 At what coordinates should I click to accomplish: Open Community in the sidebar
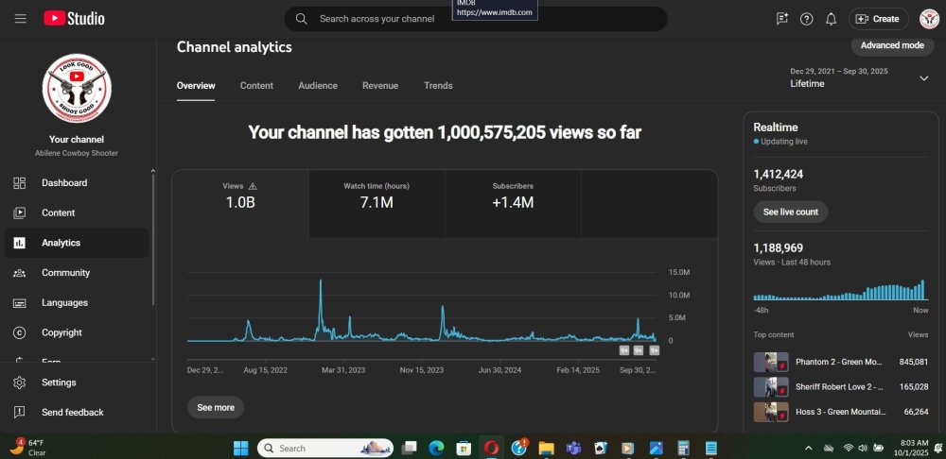click(x=65, y=273)
